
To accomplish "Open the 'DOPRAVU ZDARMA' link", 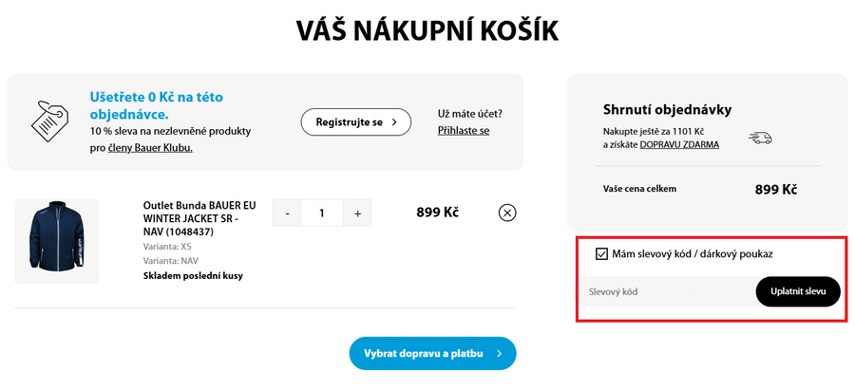I will pyautogui.click(x=679, y=144).
